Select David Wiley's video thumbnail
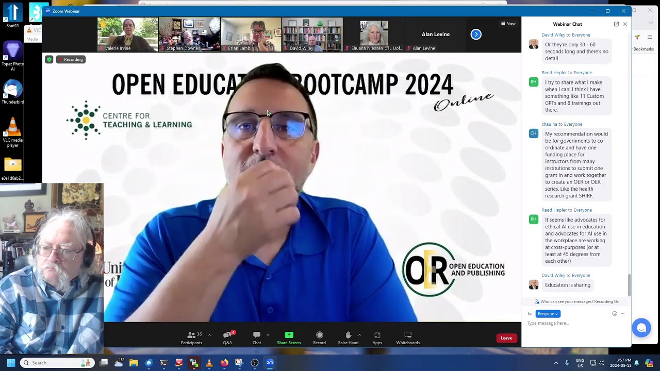Viewport: 660px width, 371px height. pos(312,35)
